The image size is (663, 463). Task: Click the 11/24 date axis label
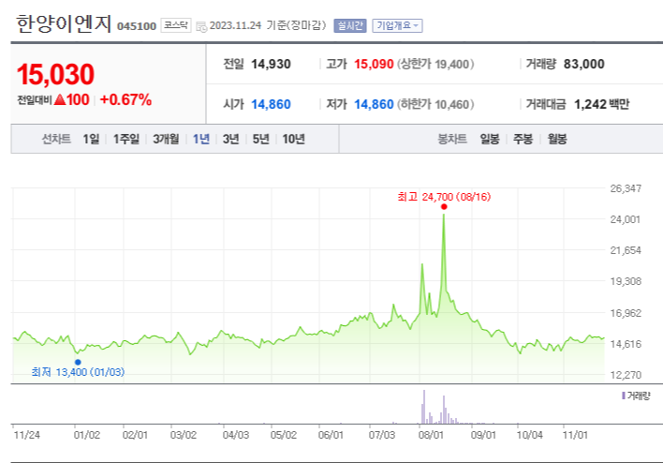(x=26, y=435)
